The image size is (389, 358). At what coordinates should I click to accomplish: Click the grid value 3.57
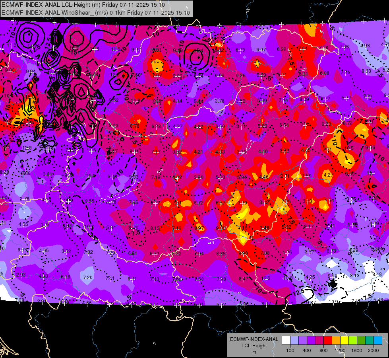(310, 252)
